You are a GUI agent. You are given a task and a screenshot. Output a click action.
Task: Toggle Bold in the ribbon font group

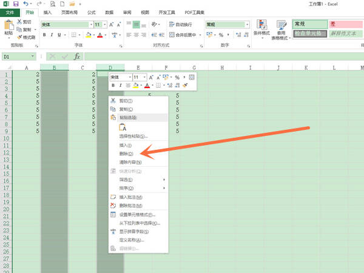pos(44,35)
